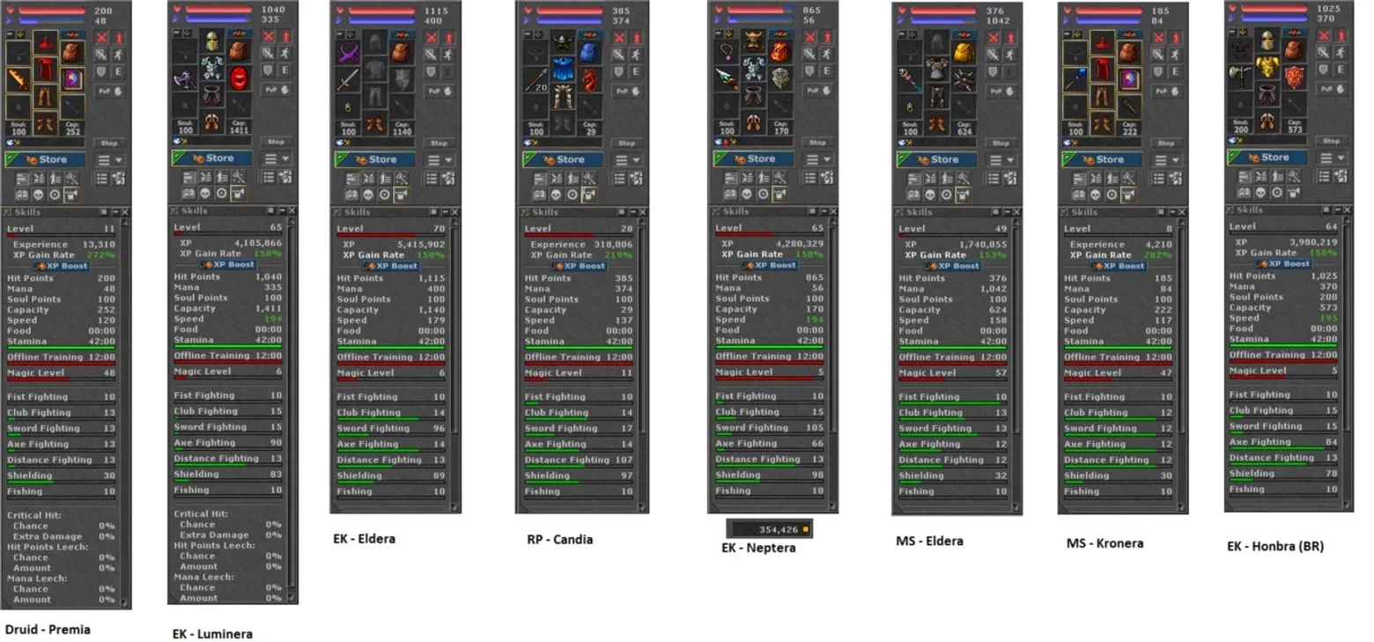The width and height of the screenshot is (1374, 642).
Task: Click the bulleted list icon in EK - Neptera panel
Action: click(810, 178)
